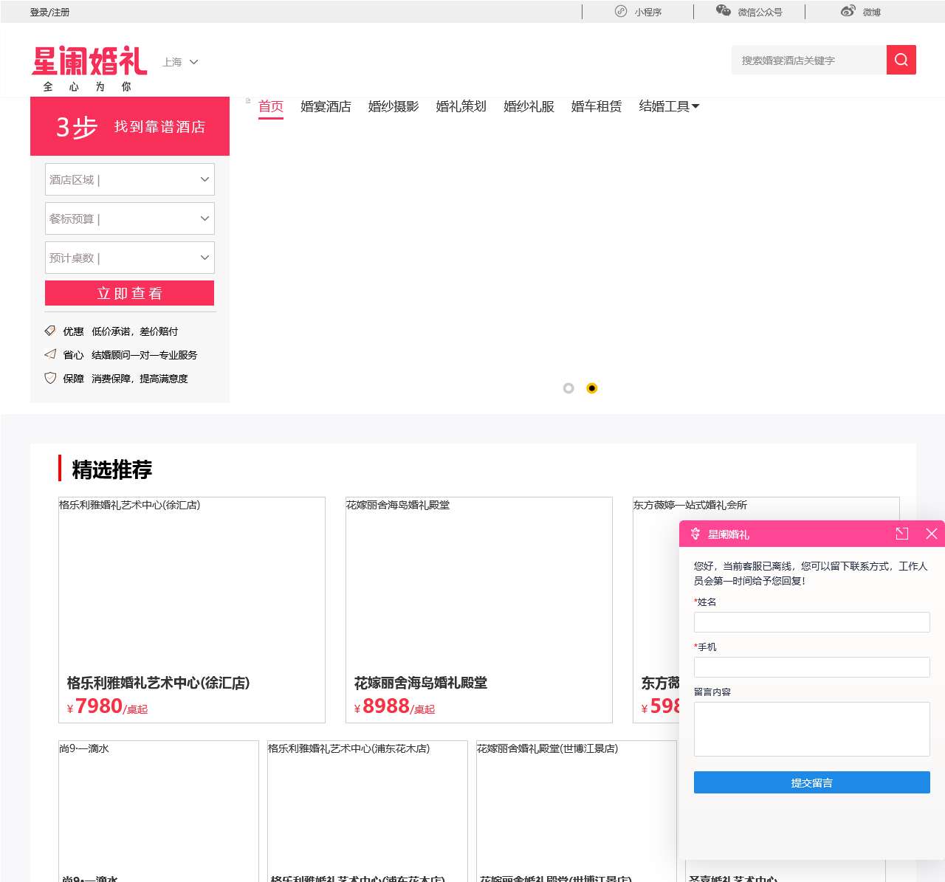This screenshot has height=882, width=945.
Task: Switch to the 婚宴酒店 nav tab
Action: click(325, 106)
